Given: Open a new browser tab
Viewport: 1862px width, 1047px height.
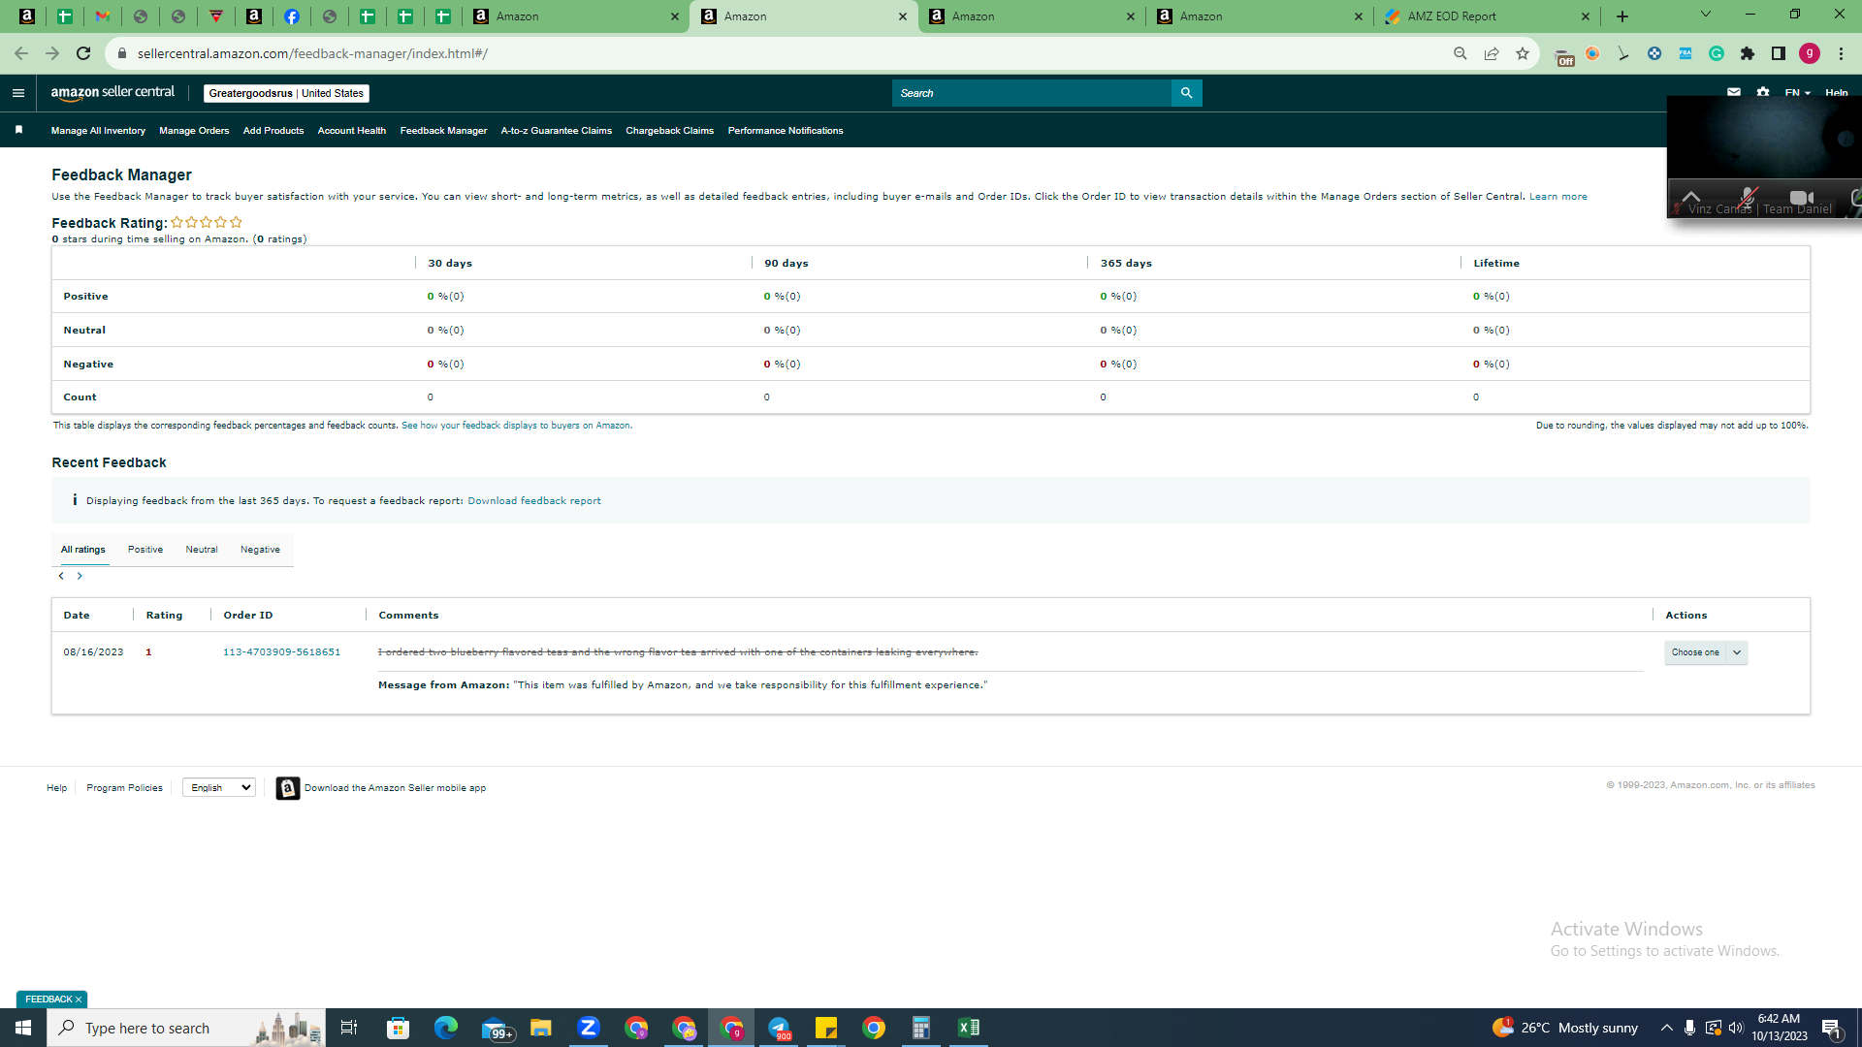Looking at the screenshot, I should point(1622,16).
